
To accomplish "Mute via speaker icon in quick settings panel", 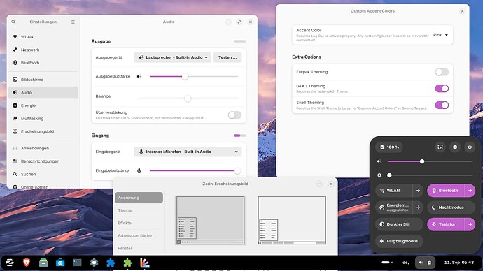I will point(379,161).
